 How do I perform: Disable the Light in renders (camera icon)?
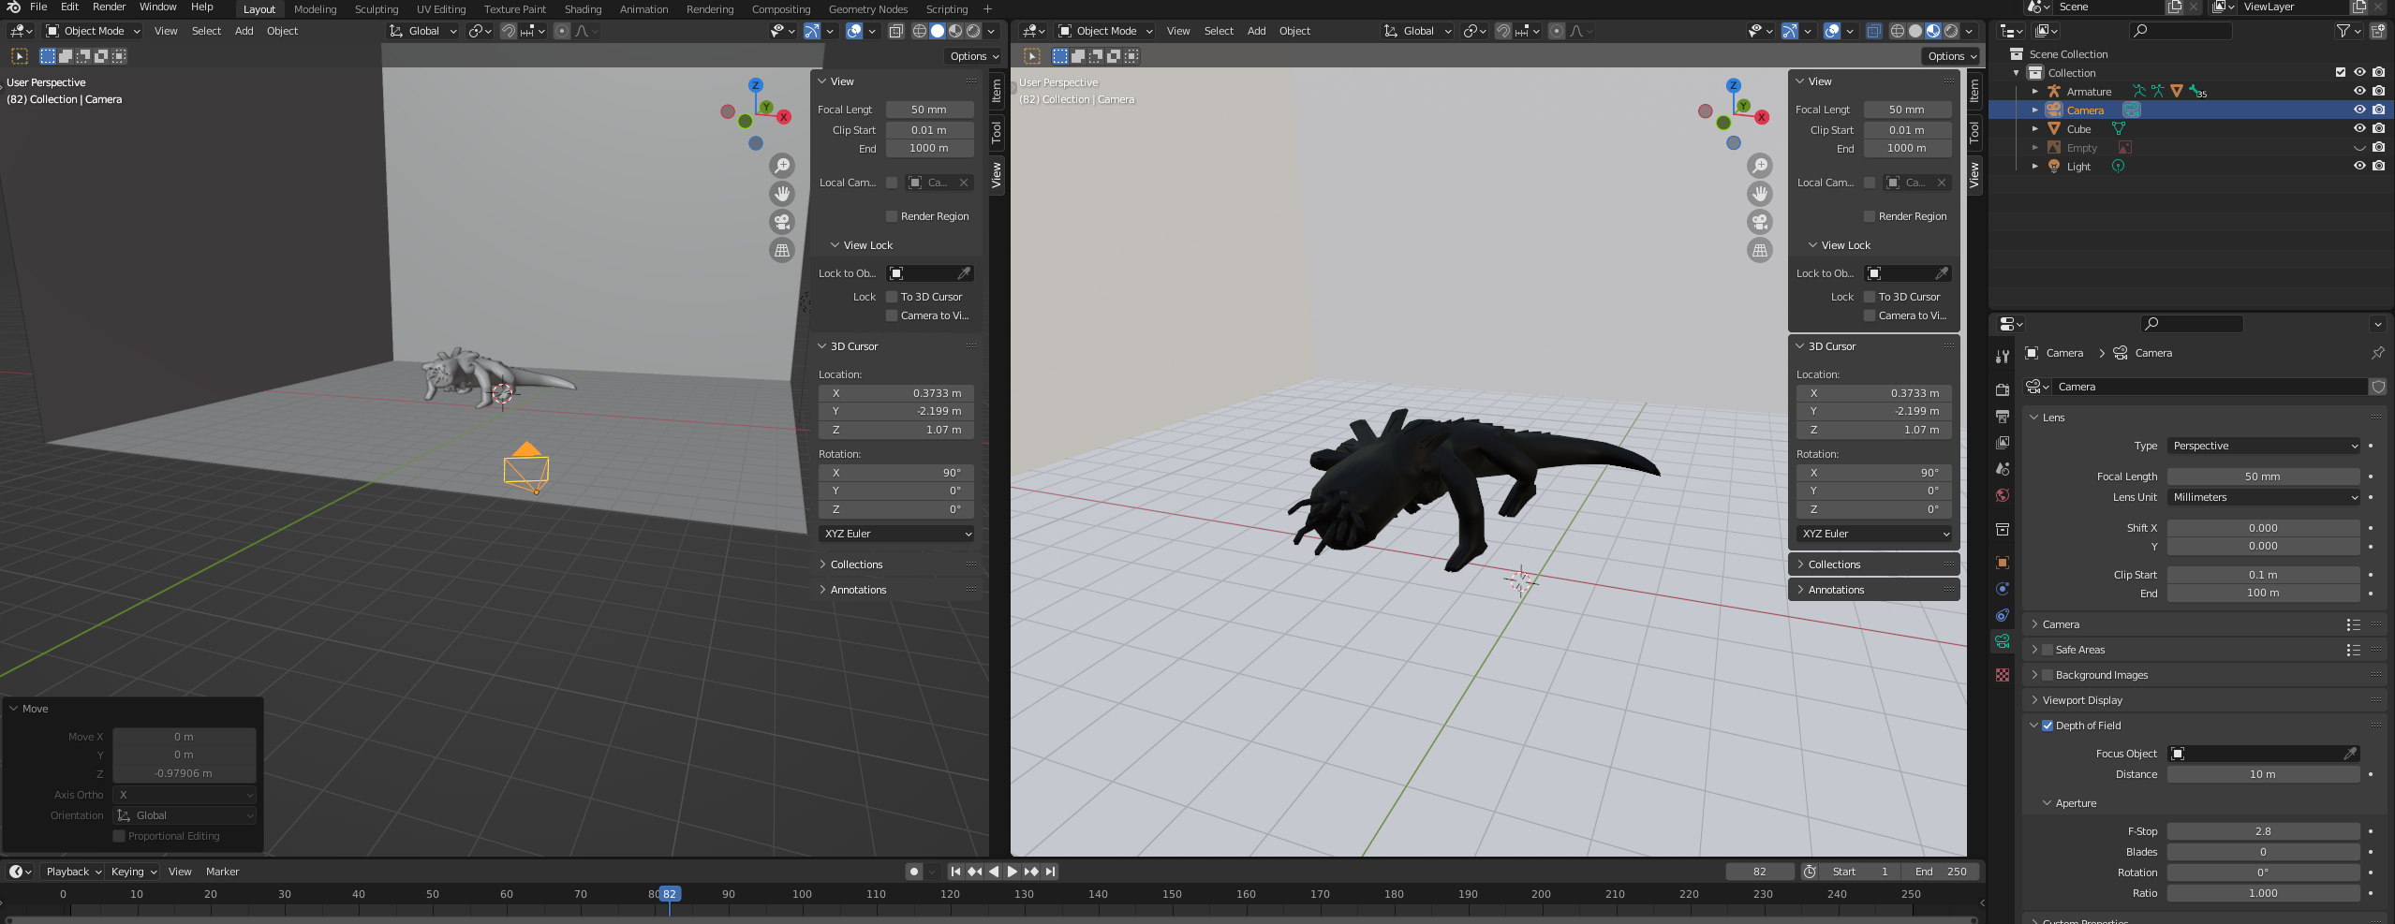point(2378,167)
